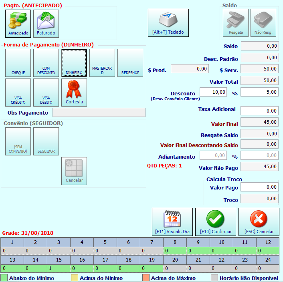This screenshot has height=282, width=283.
Task: Select grade slot 15 cell
Action: [59, 268]
